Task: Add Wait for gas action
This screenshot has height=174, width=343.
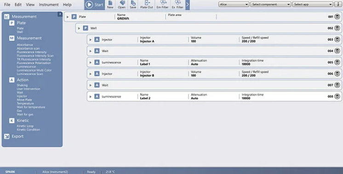Action: click(25, 114)
